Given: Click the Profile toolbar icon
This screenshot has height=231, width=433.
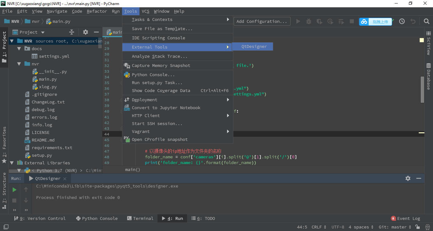Looking at the screenshot, I should tap(330, 22).
